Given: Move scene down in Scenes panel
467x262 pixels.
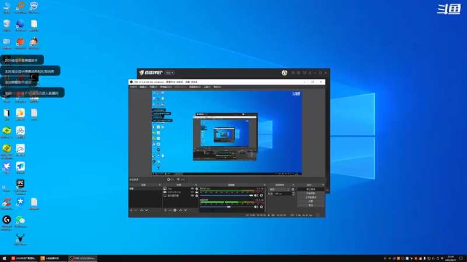Looking at the screenshot, I should (x=147, y=210).
